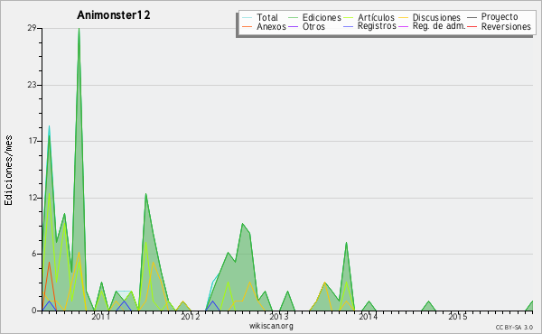Viewport: 542px width, 334px height.
Task: Click the tallest peak at 29 edits
Action: pos(79,29)
